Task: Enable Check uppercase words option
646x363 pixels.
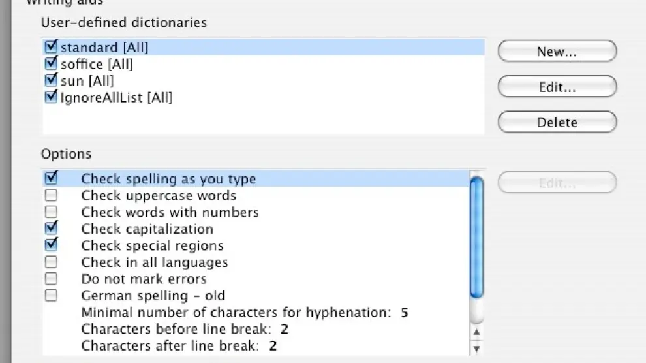Action: point(51,195)
